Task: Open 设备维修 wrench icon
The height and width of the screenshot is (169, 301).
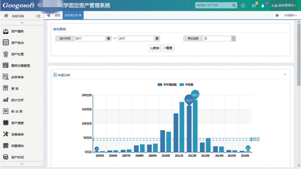Action: coord(6,134)
